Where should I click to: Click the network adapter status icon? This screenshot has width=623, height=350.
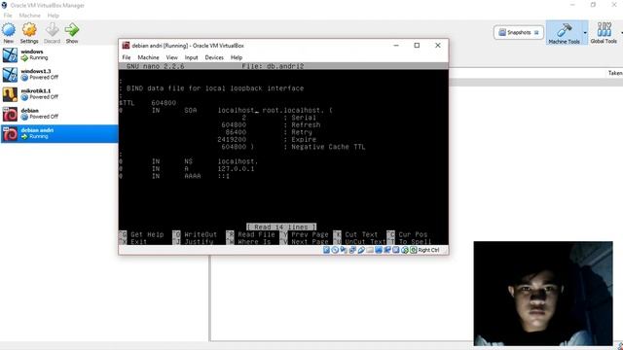pyautogui.click(x=352, y=250)
